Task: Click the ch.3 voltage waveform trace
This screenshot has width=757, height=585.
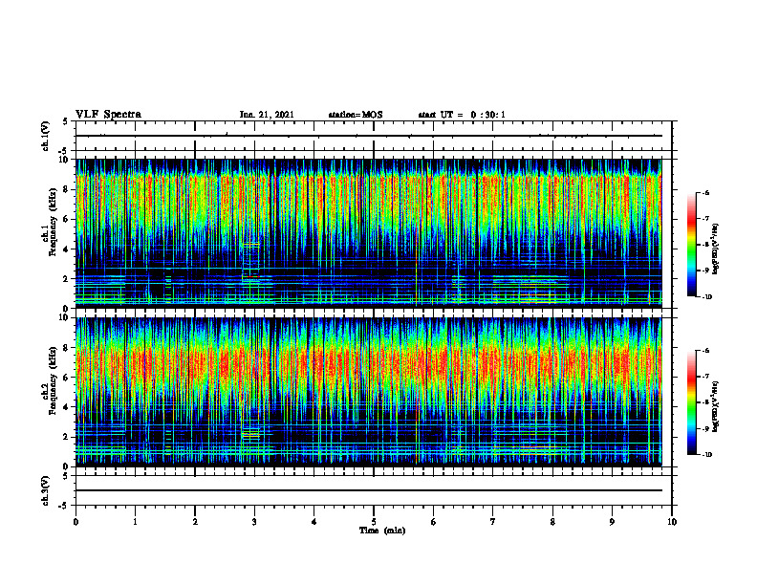Action: click(369, 490)
